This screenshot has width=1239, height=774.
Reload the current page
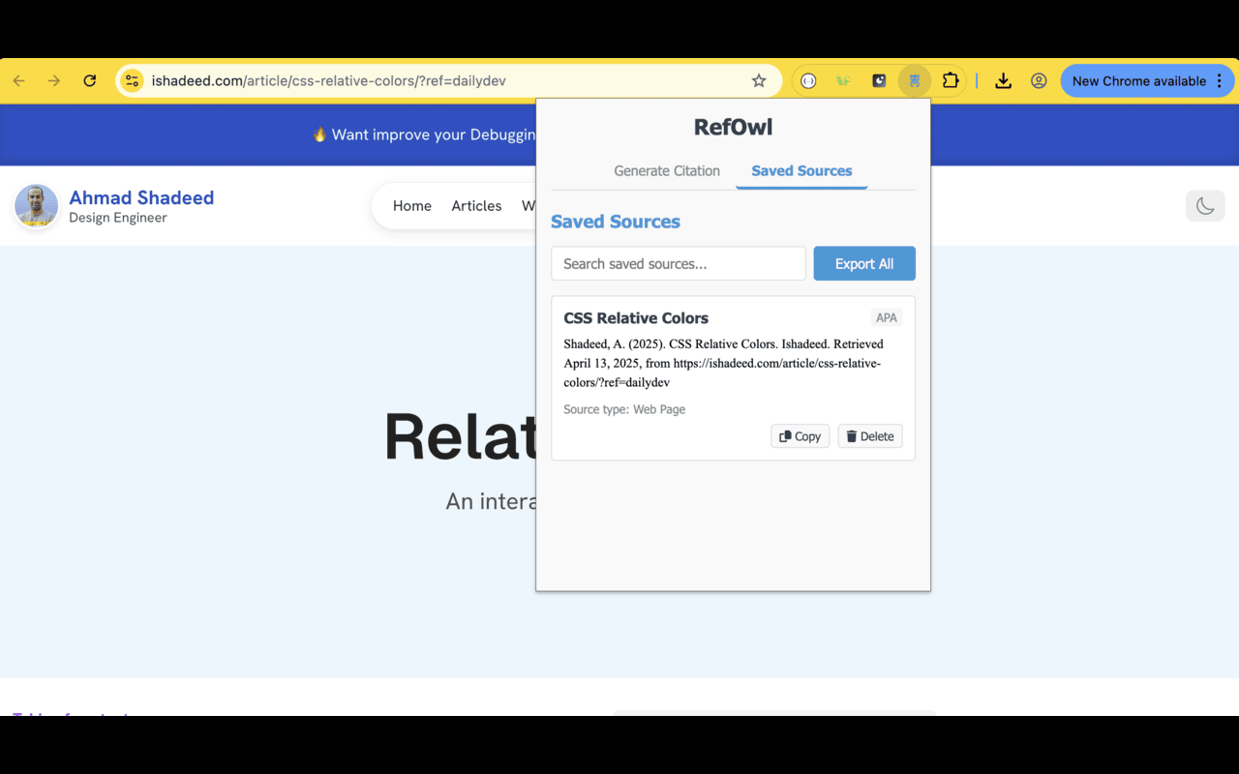pos(90,81)
